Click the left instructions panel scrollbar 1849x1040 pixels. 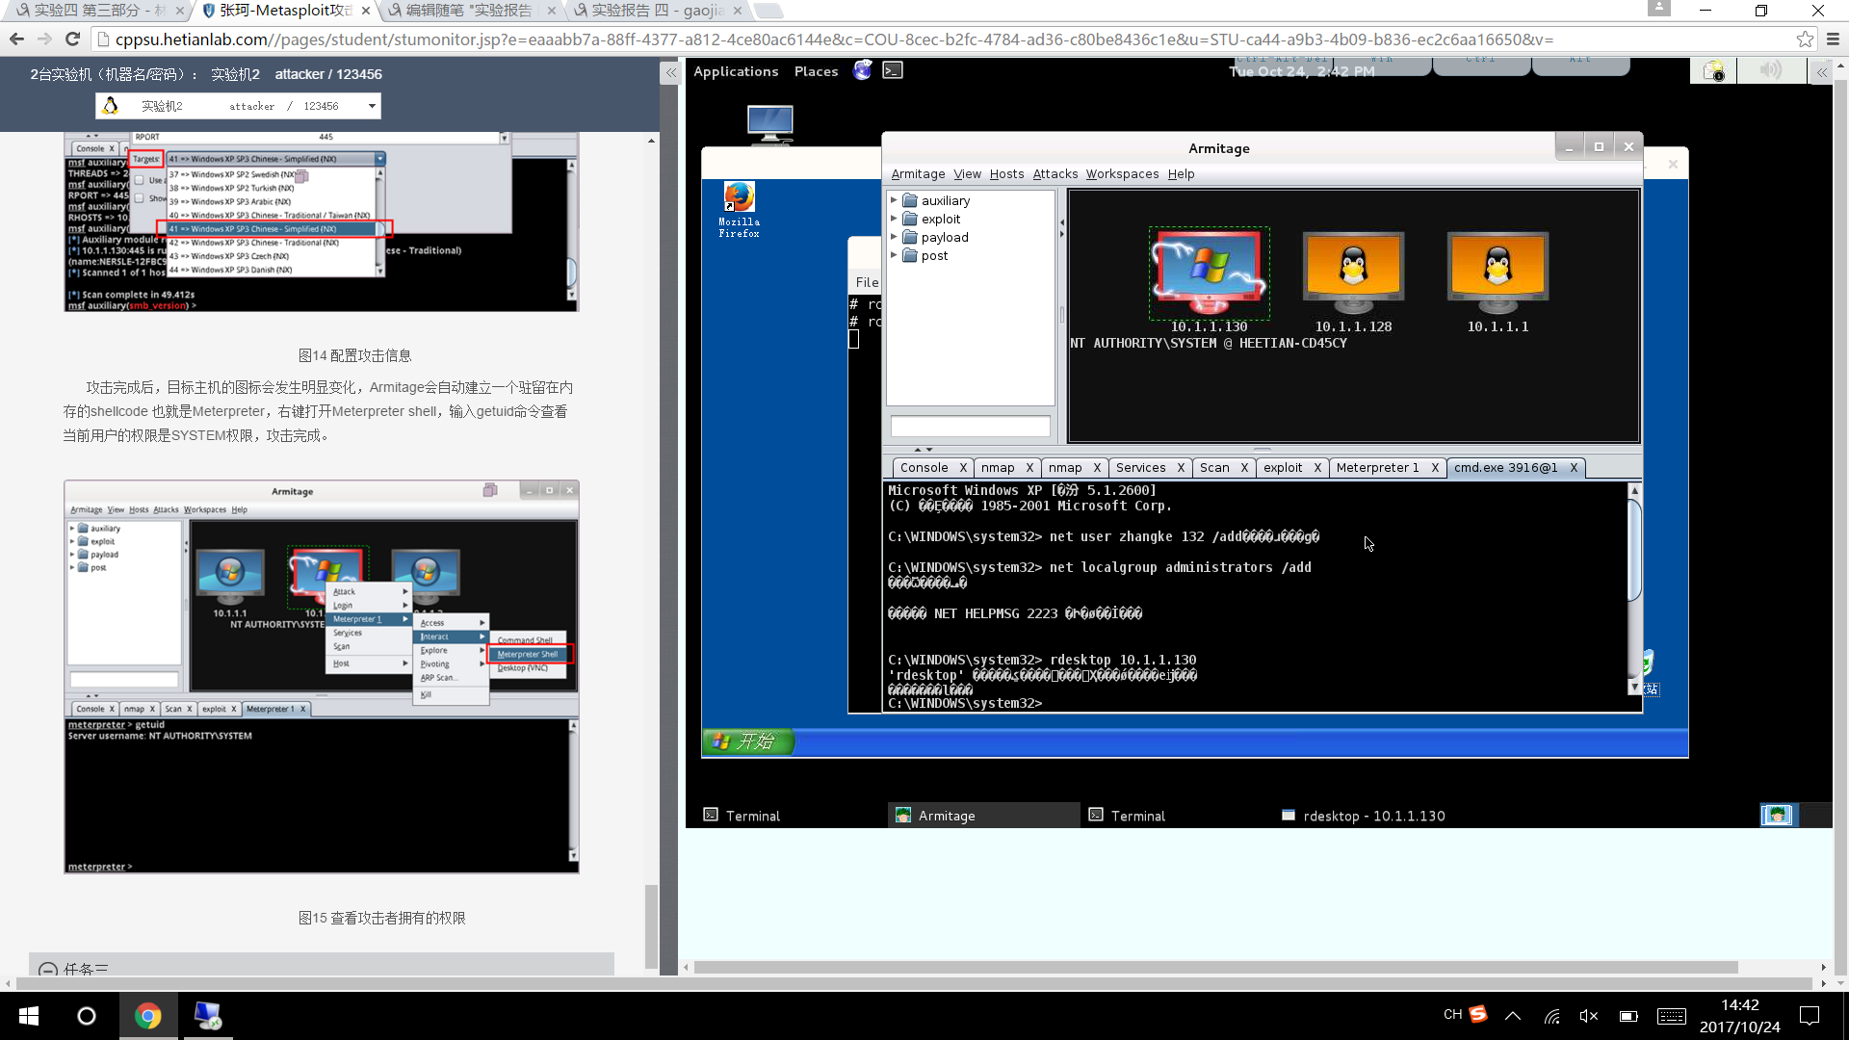pos(651,926)
